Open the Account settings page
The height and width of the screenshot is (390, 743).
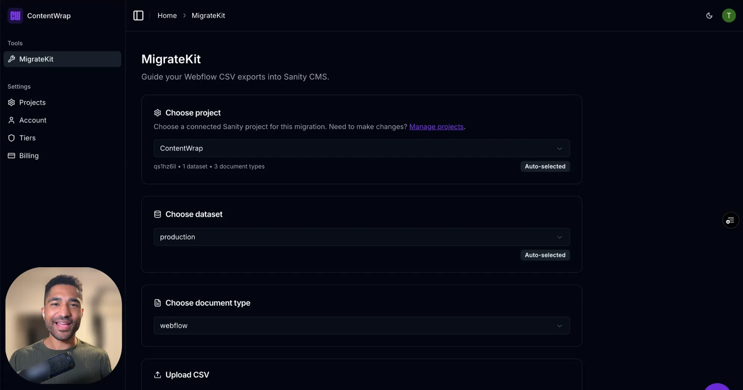pyautogui.click(x=33, y=120)
